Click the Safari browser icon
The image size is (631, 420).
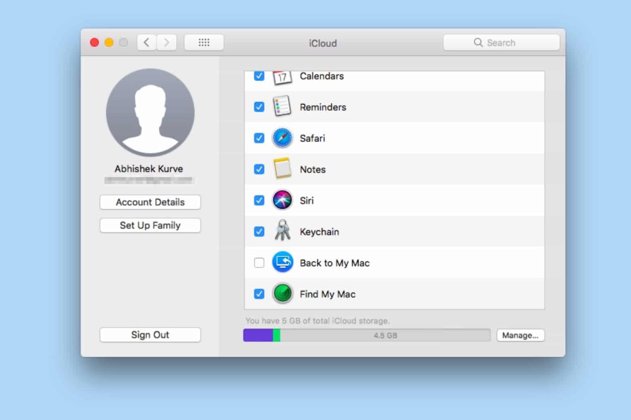[x=282, y=138]
